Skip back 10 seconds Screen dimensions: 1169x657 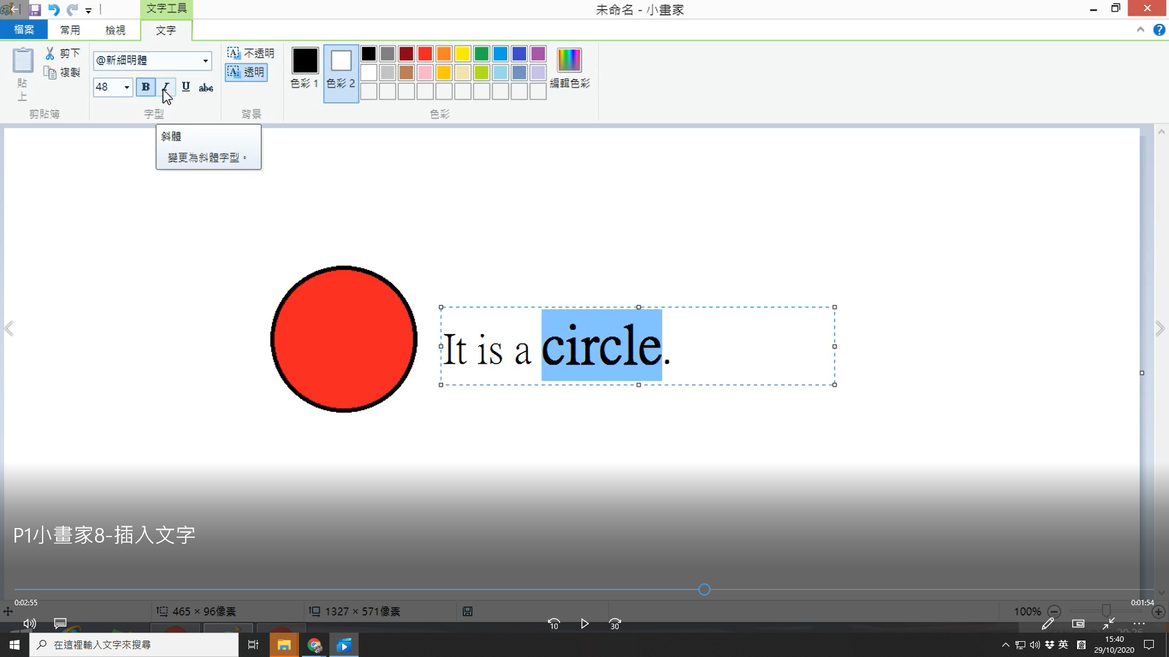point(553,624)
